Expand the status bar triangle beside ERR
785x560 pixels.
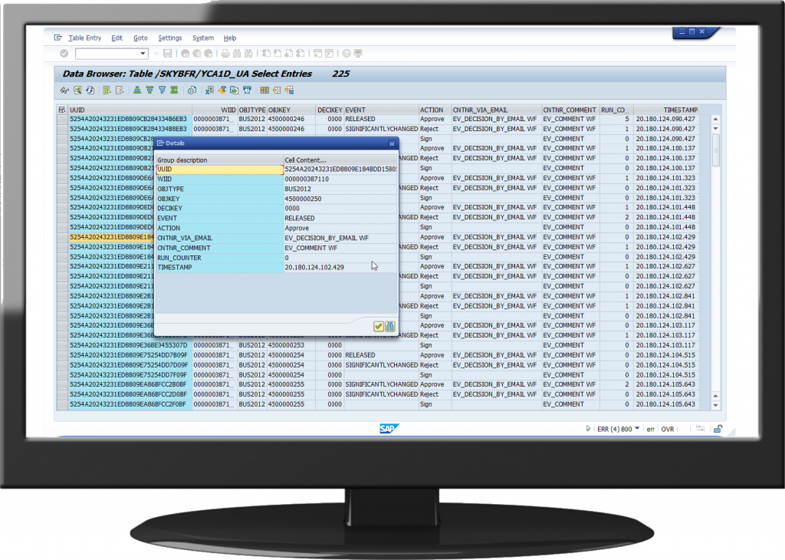click(588, 429)
